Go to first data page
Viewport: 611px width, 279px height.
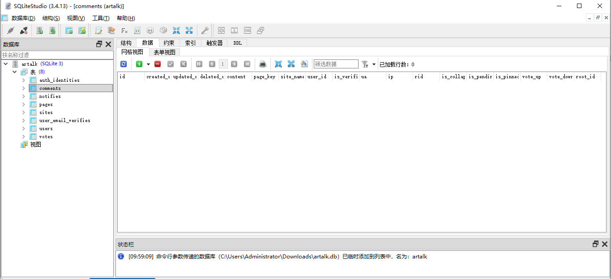tap(199, 64)
